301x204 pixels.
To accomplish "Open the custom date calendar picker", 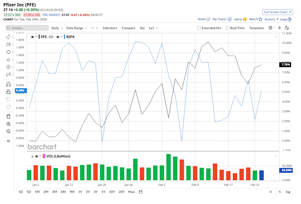I will 140,192.
